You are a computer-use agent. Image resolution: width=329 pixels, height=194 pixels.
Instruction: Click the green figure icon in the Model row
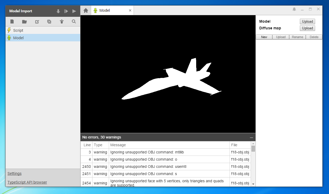pyautogui.click(x=9, y=38)
